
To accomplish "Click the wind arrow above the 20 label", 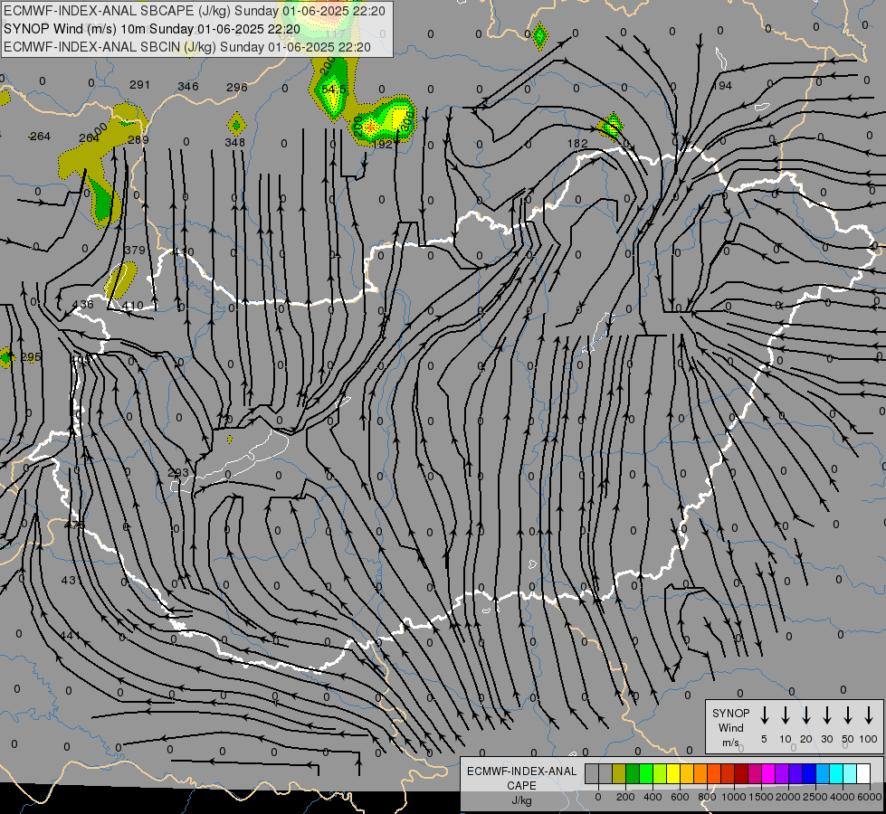I will pyautogui.click(x=805, y=715).
